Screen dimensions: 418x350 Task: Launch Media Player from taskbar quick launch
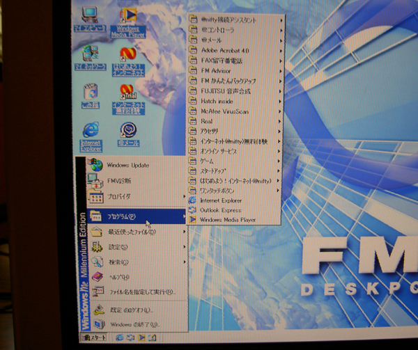pyautogui.click(x=141, y=337)
